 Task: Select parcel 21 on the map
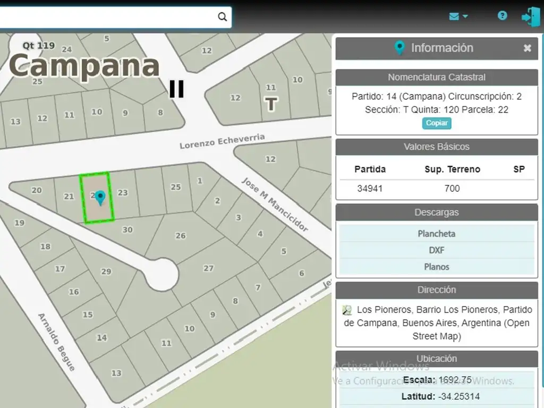[69, 197]
